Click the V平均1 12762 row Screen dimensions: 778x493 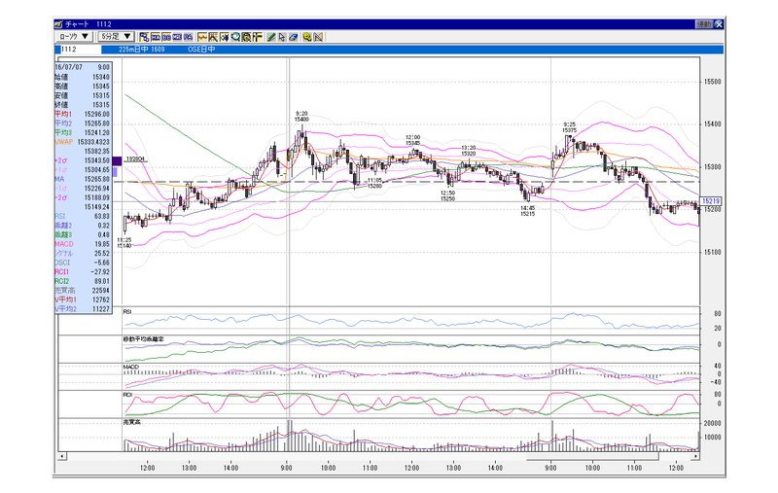(83, 299)
